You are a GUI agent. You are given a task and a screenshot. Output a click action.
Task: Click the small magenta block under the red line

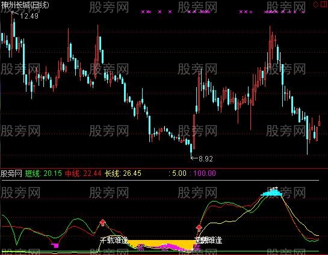tap(55, 245)
